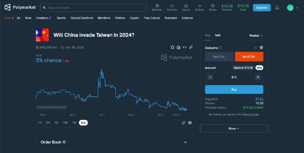Open account menu chevron beside avatar
Image resolution: width=304 pixels, height=153 pixels.
coord(297,8)
